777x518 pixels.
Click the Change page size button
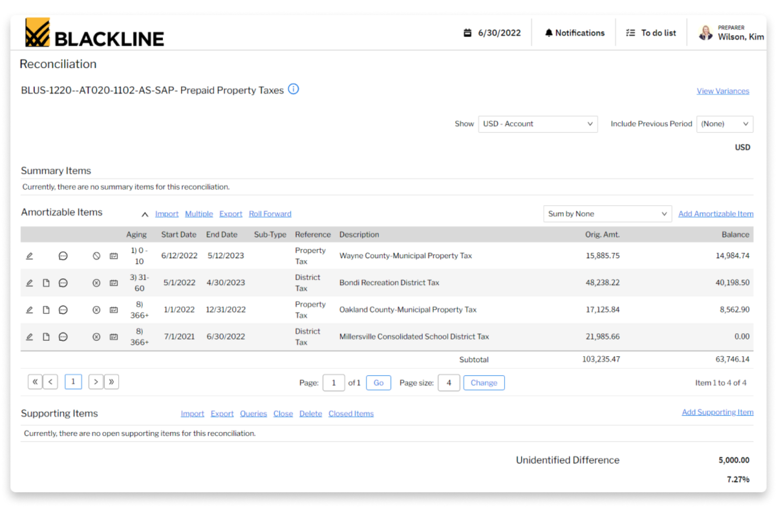tap(484, 383)
